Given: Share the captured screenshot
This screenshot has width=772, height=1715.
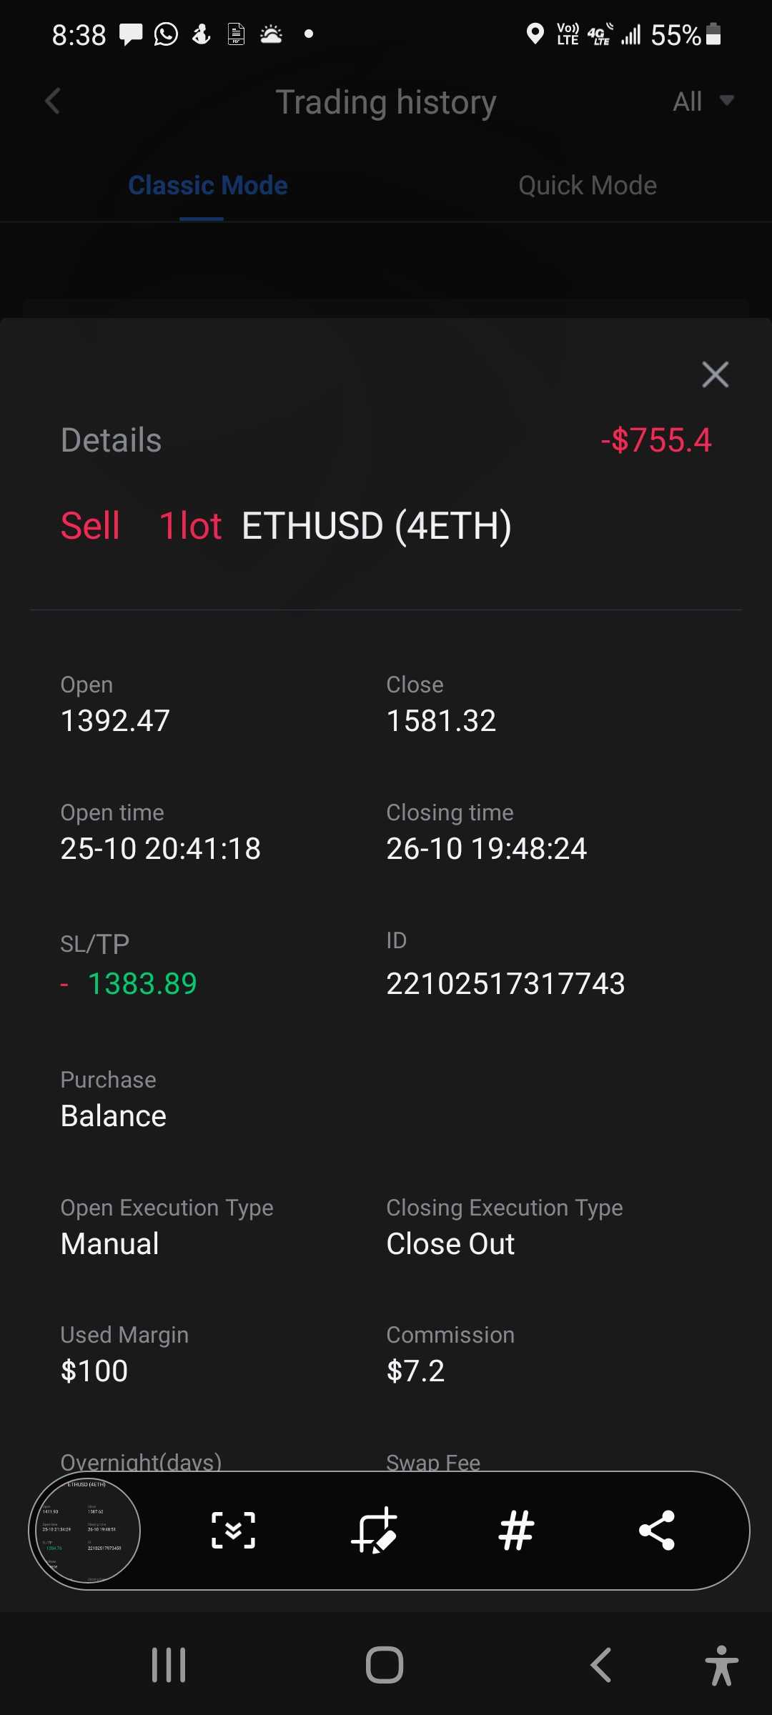Looking at the screenshot, I should [656, 1530].
